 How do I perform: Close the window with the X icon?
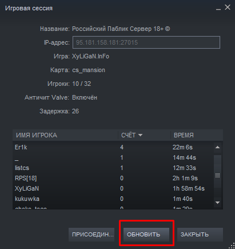(x=228, y=7)
